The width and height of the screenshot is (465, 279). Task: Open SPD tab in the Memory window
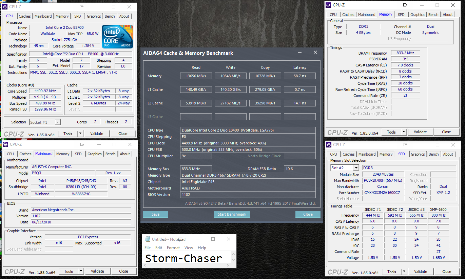coord(401,15)
